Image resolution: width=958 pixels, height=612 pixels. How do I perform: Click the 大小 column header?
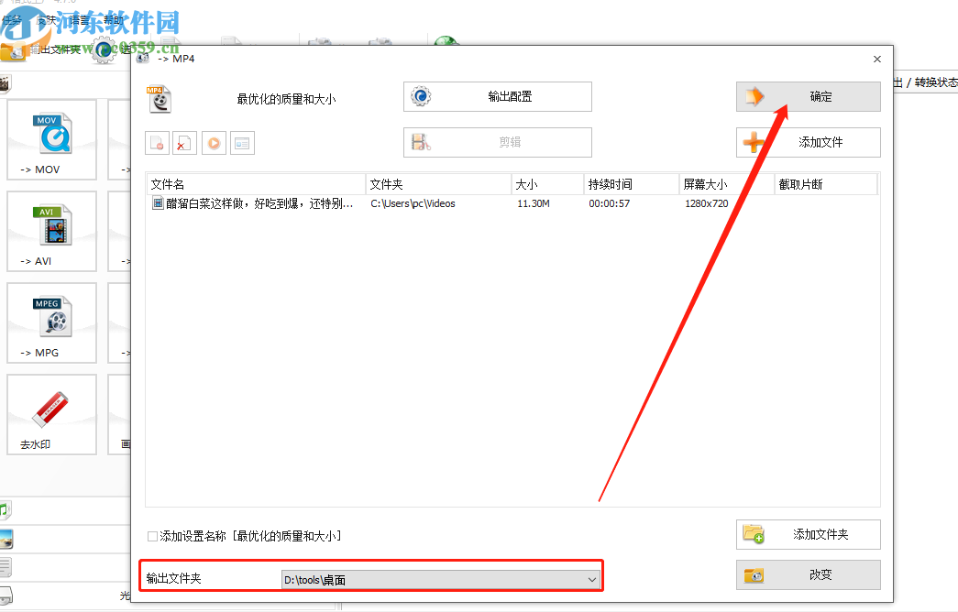(x=547, y=184)
